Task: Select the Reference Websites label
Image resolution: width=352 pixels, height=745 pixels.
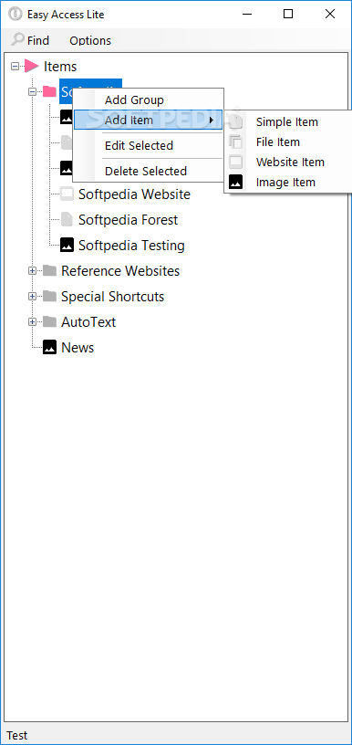Action: point(120,271)
